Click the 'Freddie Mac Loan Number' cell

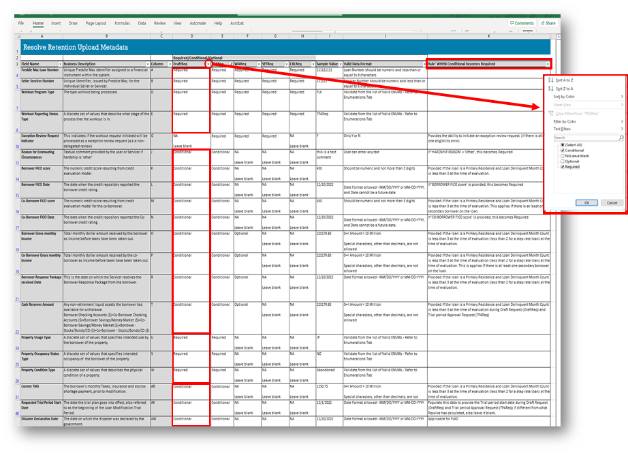42,72
